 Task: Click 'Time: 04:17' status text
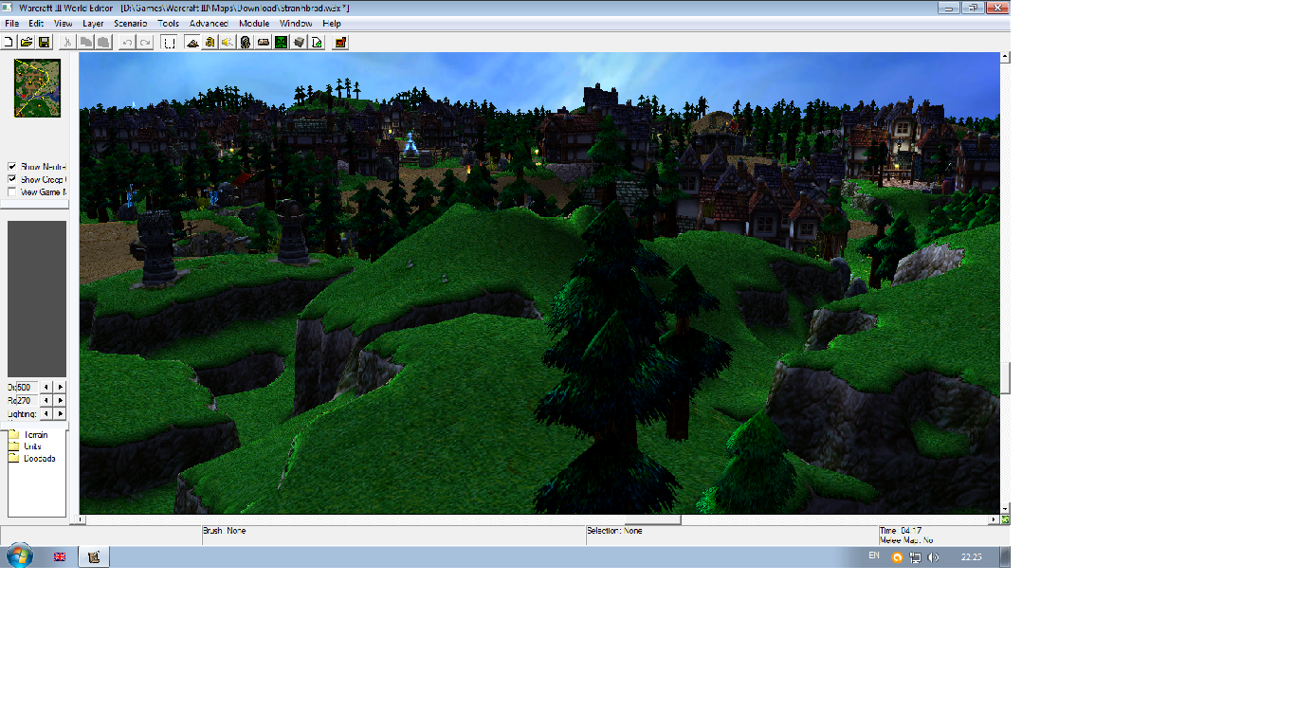(901, 531)
